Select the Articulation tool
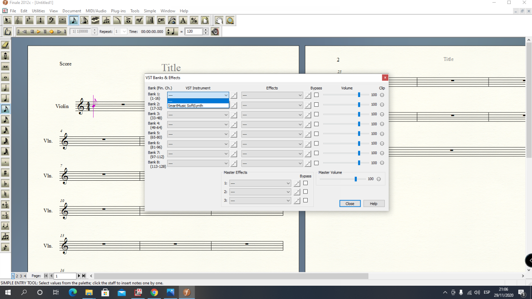532x299 pixels. point(128,20)
